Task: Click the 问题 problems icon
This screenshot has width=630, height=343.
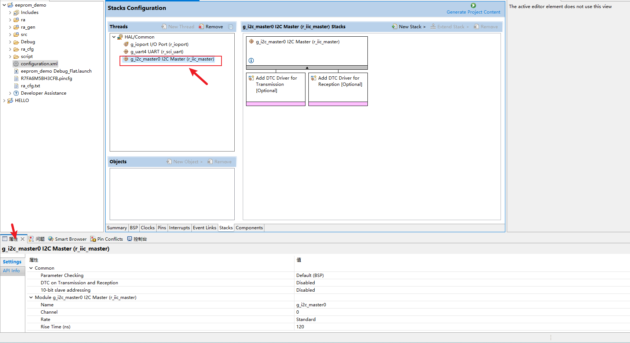Action: pos(31,239)
